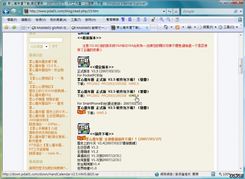Open a new blank tab

tap(154, 28)
